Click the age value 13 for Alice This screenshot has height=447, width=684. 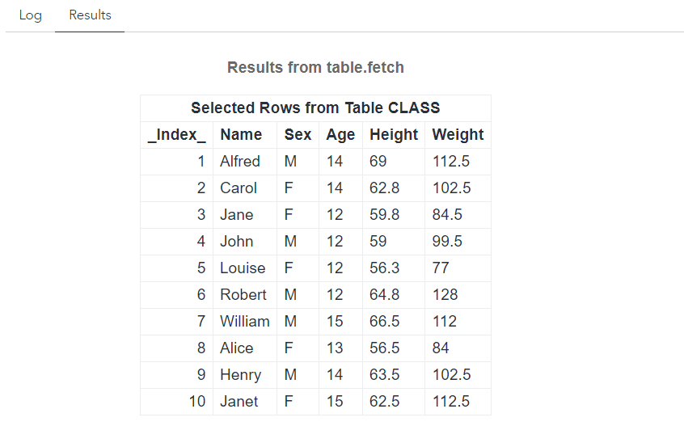[x=335, y=348]
